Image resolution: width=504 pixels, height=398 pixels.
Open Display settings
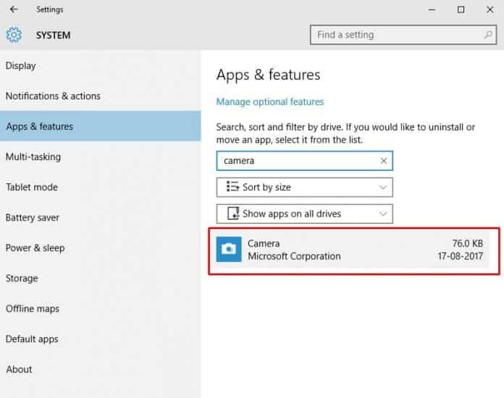(100, 66)
